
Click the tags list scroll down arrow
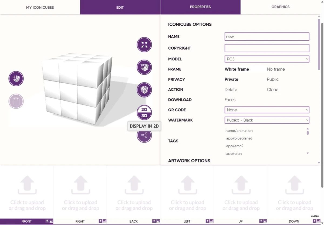(308, 153)
